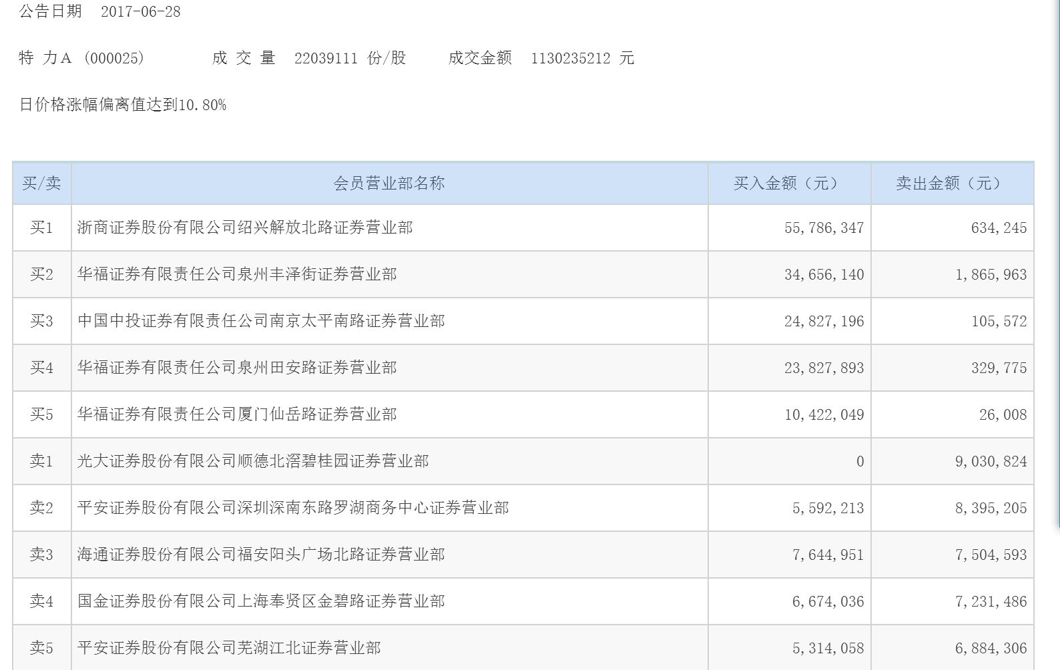Click the 卖1 rank cell
Viewport: 1060px width, 670px height.
tap(41, 461)
